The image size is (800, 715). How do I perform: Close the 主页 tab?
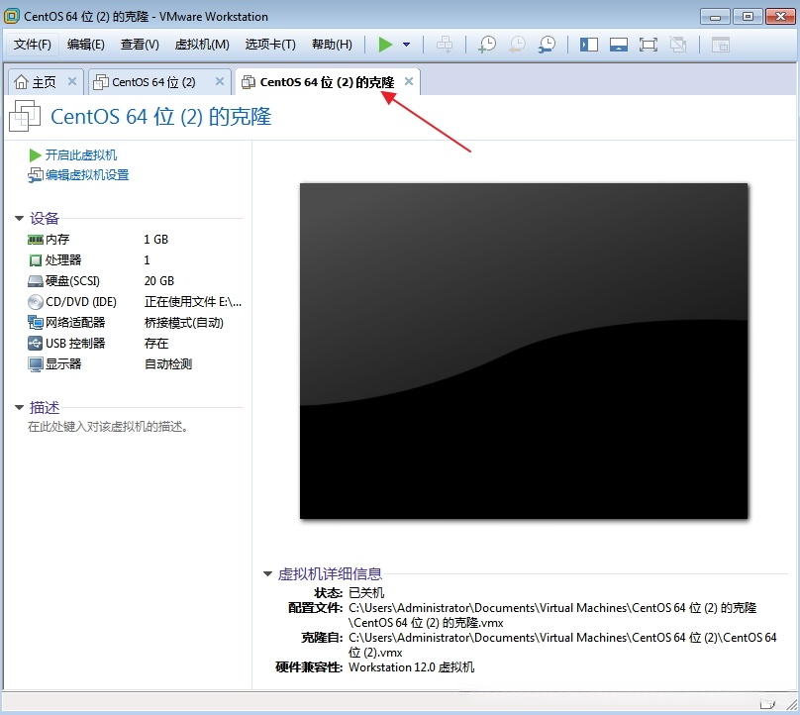pyautogui.click(x=72, y=81)
